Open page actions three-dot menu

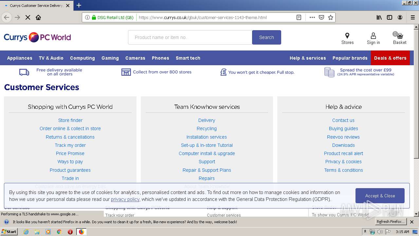click(312, 17)
